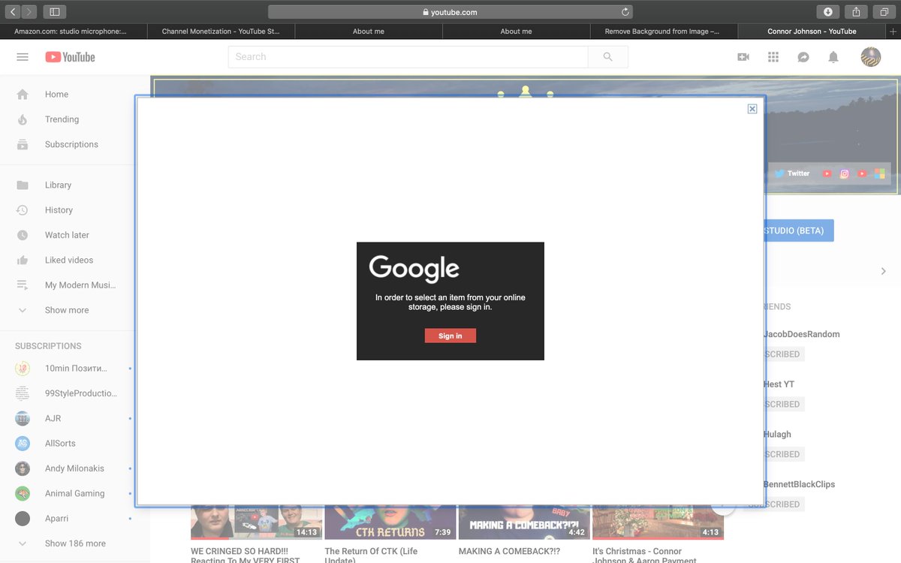Show all tabs overview button
This screenshot has width=901, height=563.
coord(885,12)
